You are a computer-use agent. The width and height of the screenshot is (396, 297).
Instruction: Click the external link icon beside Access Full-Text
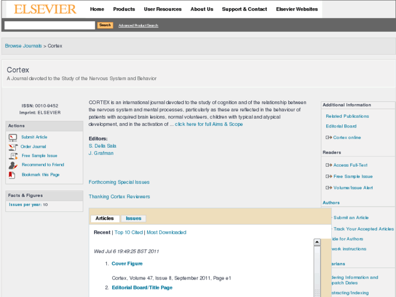click(x=328, y=165)
